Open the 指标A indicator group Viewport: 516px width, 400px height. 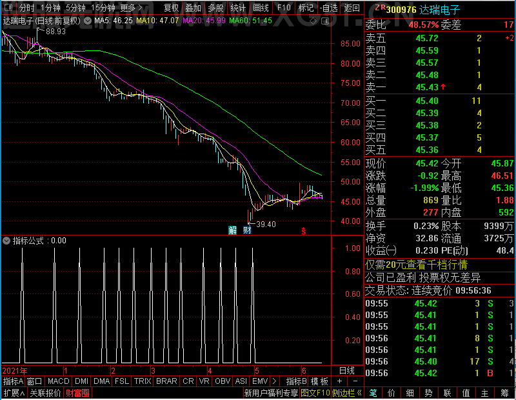(13, 381)
